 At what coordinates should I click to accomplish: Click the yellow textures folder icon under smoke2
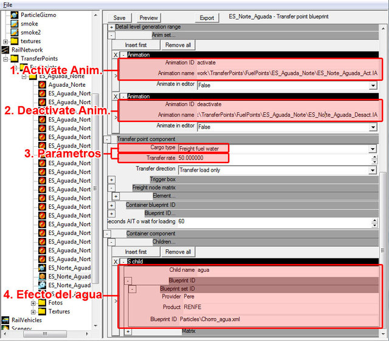click(x=13, y=41)
